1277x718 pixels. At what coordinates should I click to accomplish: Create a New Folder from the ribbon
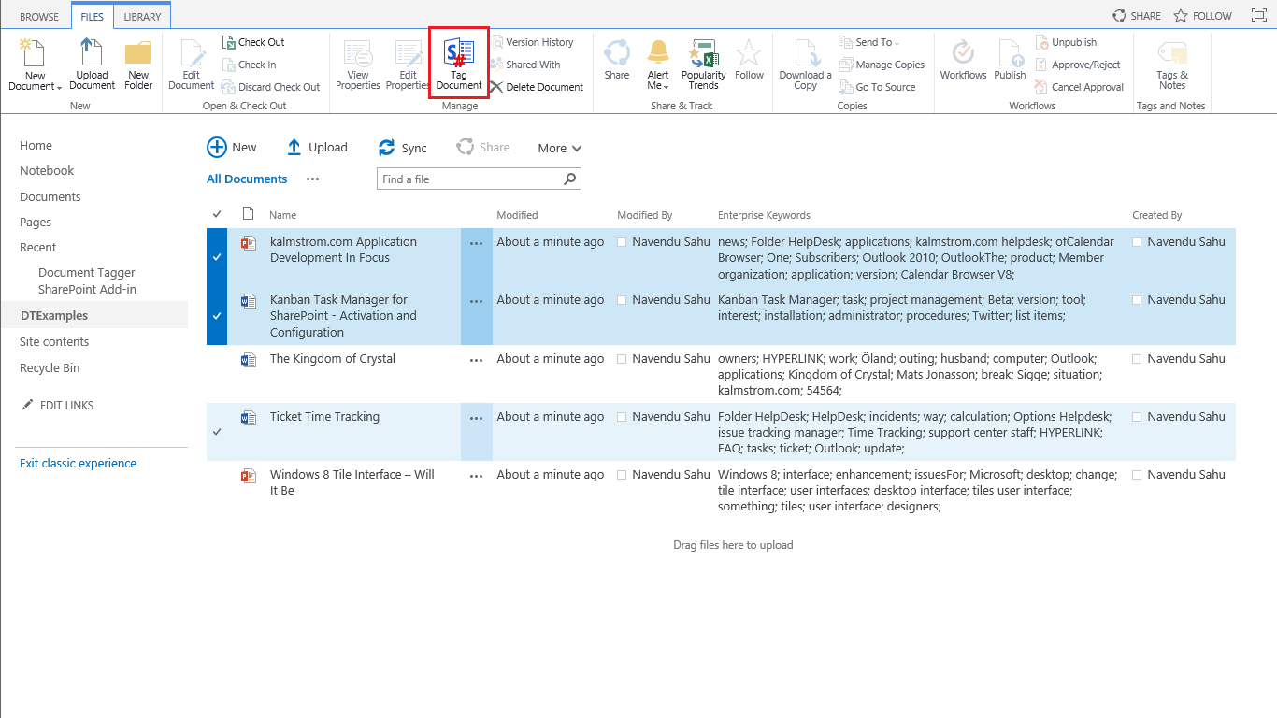[x=138, y=65]
